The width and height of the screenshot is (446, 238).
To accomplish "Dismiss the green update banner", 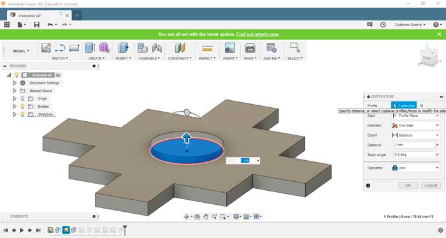I will tap(439, 34).
